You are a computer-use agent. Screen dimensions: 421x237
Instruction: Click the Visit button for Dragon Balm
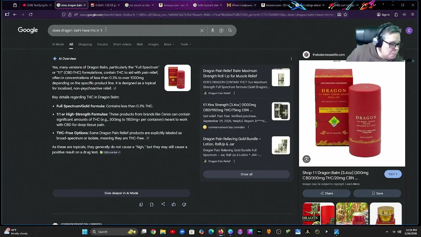click(393, 174)
